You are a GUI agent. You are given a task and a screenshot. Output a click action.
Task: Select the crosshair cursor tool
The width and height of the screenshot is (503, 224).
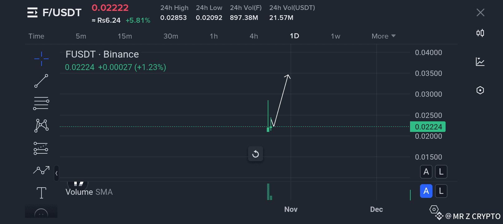(x=41, y=58)
